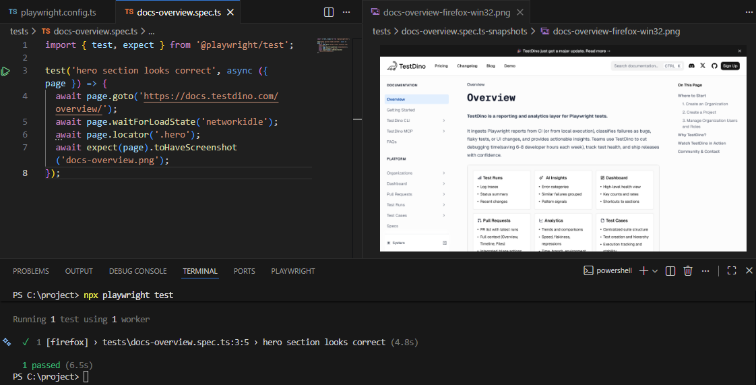Maximize the terminal panel size
The height and width of the screenshot is (385, 756).
(731, 270)
